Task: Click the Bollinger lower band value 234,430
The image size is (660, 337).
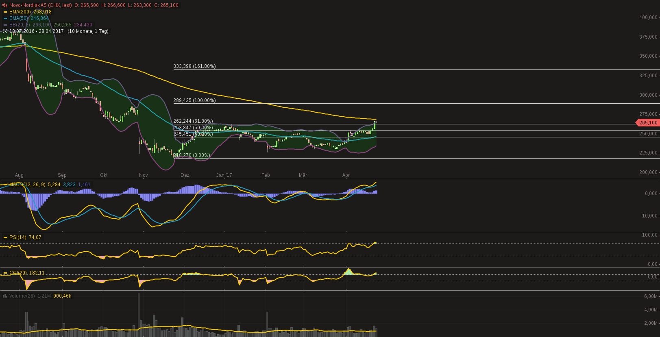Action: click(x=83, y=25)
